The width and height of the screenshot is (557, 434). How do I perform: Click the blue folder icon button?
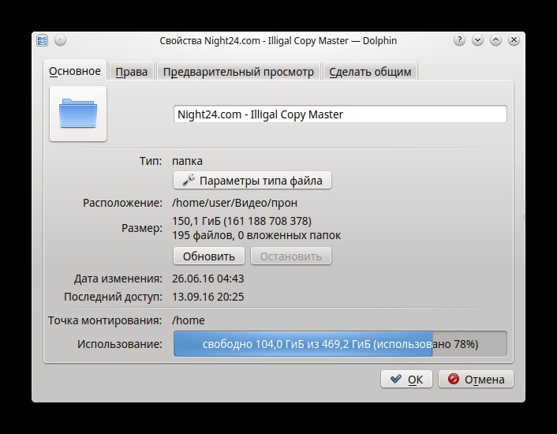coord(78,114)
